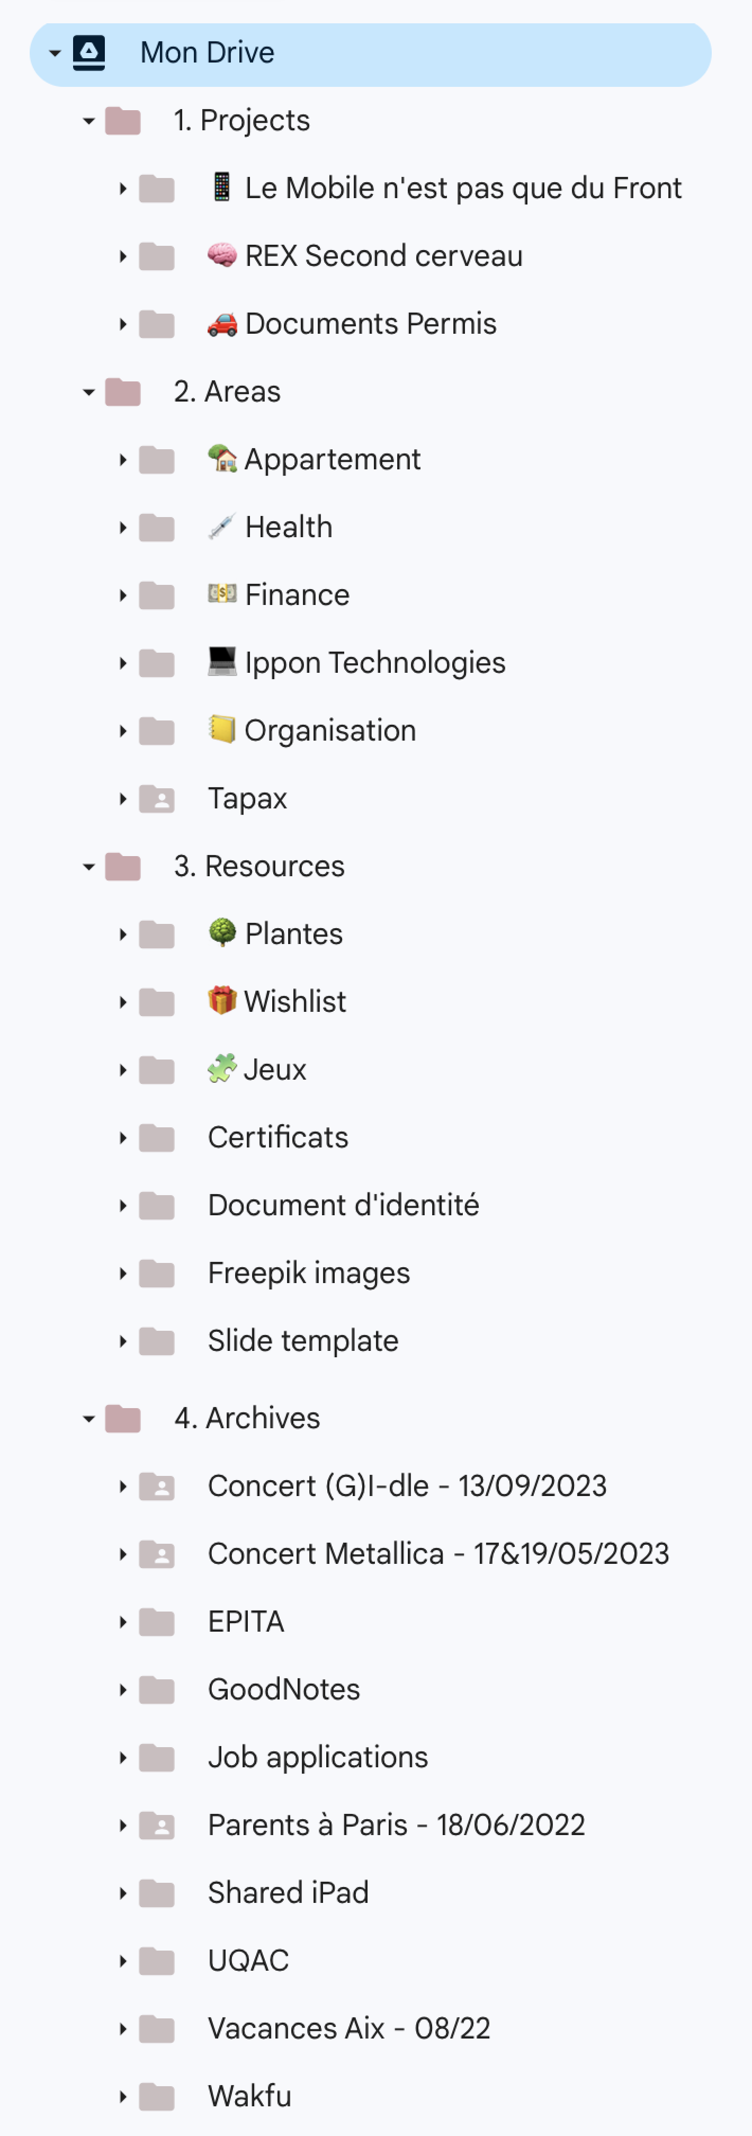Image resolution: width=752 pixels, height=2136 pixels.
Task: Open the Concert Metallica folder
Action: tap(438, 1553)
